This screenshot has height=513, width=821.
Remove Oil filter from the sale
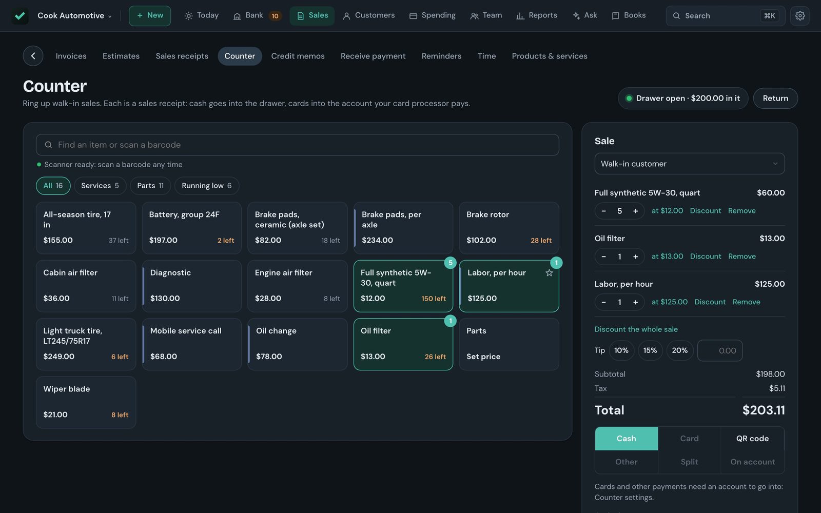[742, 256]
